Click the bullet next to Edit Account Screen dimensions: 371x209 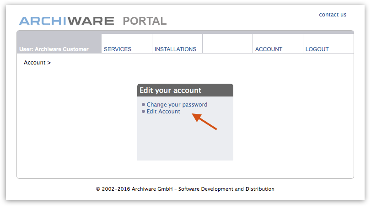pos(143,112)
